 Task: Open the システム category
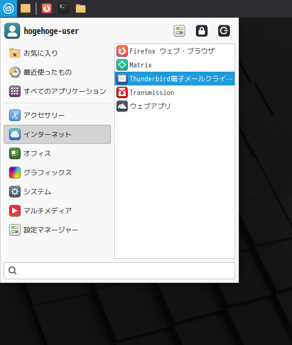pyautogui.click(x=57, y=192)
